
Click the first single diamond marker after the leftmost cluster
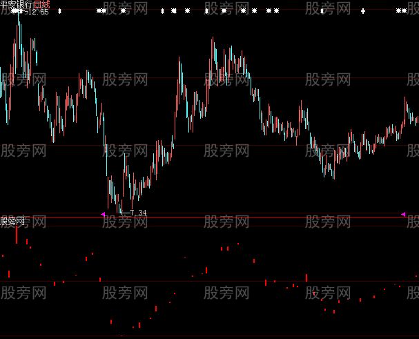pyautogui.click(x=59, y=12)
